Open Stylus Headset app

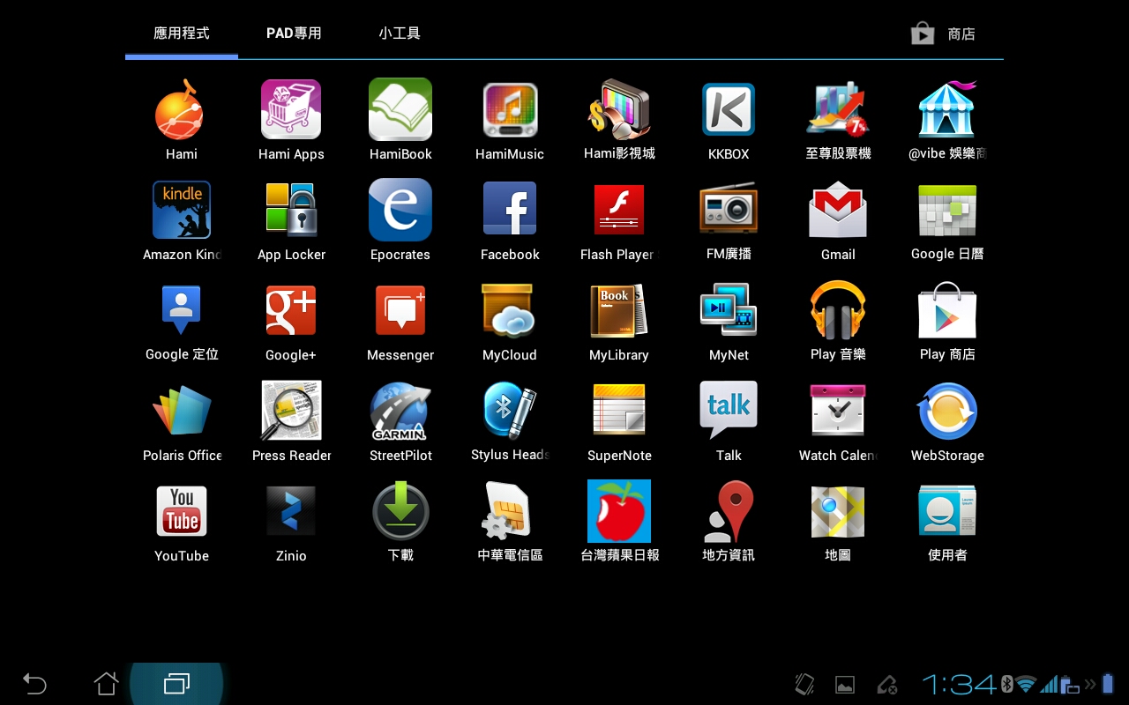point(510,411)
